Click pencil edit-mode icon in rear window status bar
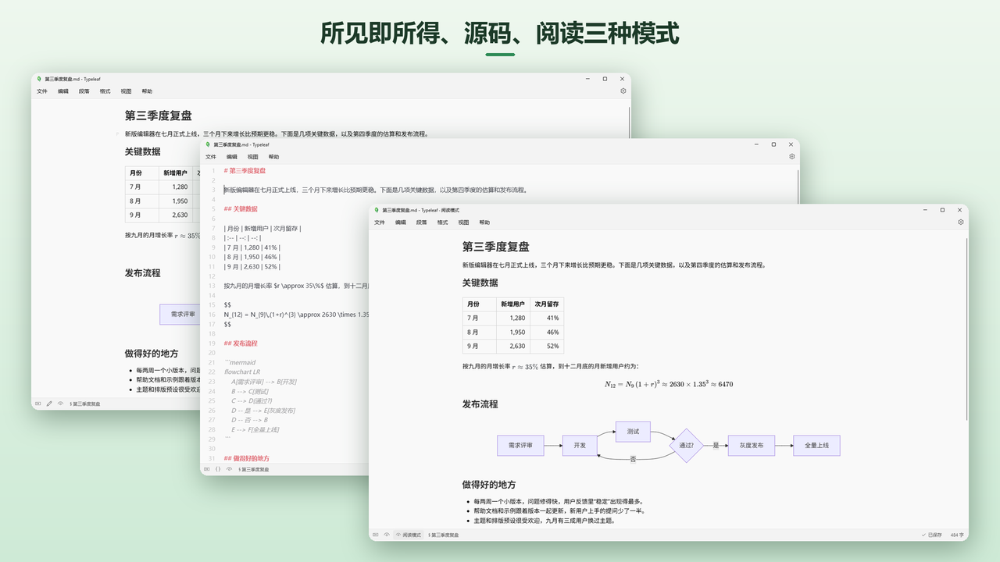 click(49, 404)
